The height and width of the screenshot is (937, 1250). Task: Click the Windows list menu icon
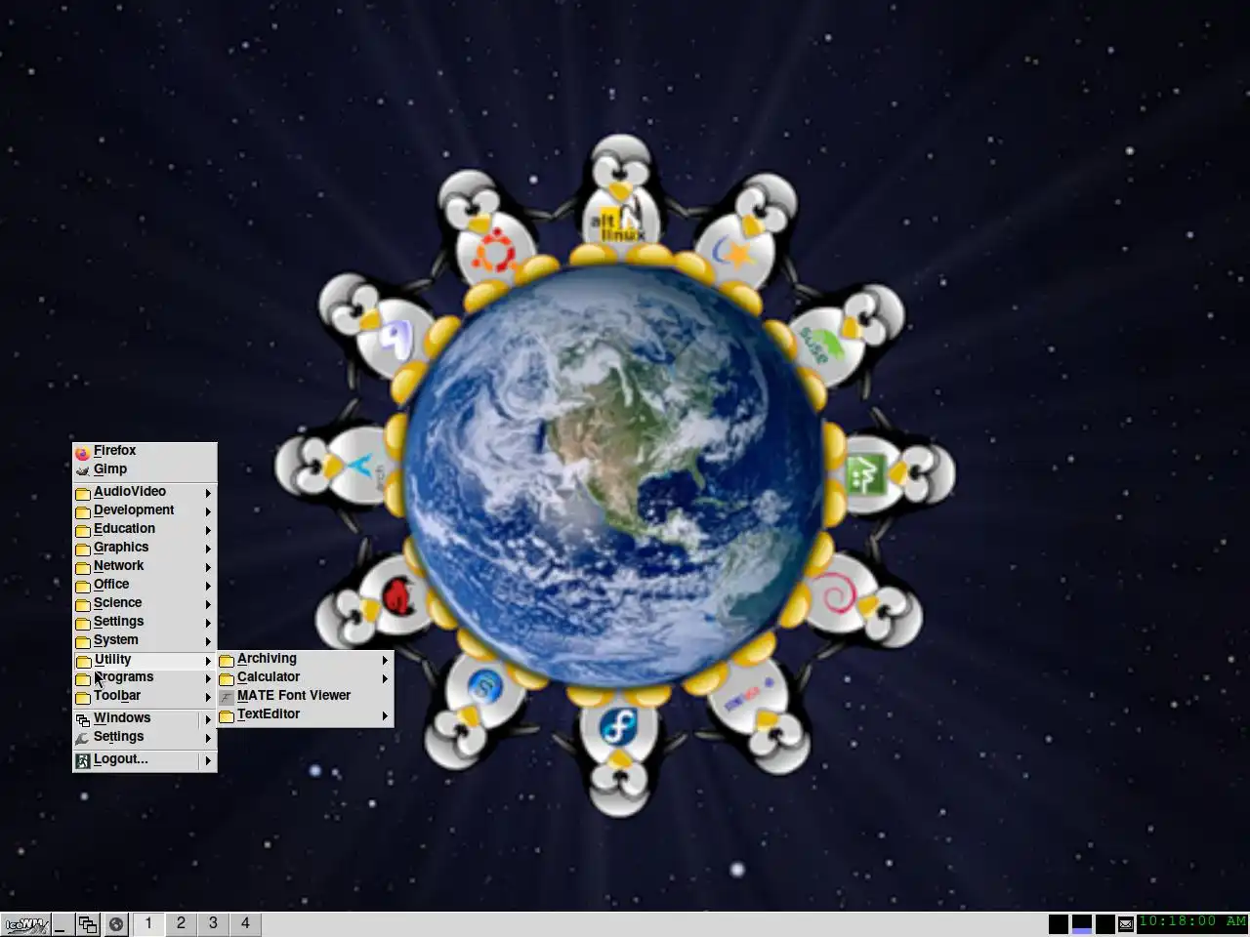83,719
